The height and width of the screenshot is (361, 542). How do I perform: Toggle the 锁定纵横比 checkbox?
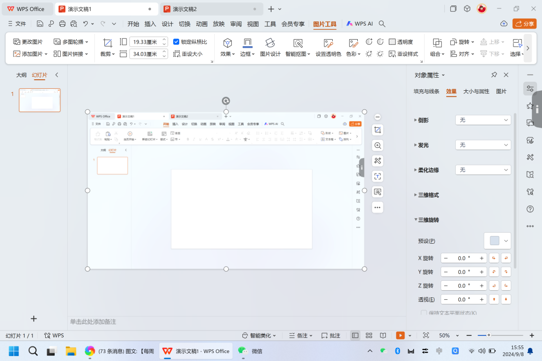176,42
